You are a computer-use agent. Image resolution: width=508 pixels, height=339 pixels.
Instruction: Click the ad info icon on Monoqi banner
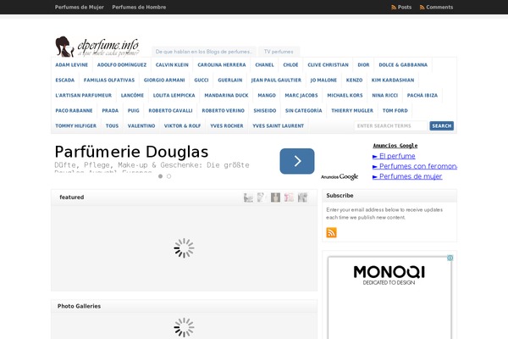coord(450,258)
